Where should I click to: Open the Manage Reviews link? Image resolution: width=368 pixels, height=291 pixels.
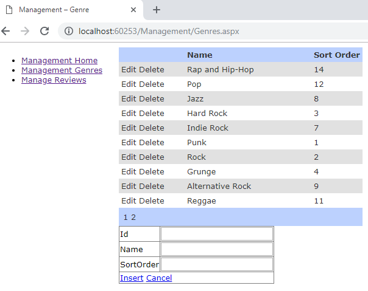point(54,80)
